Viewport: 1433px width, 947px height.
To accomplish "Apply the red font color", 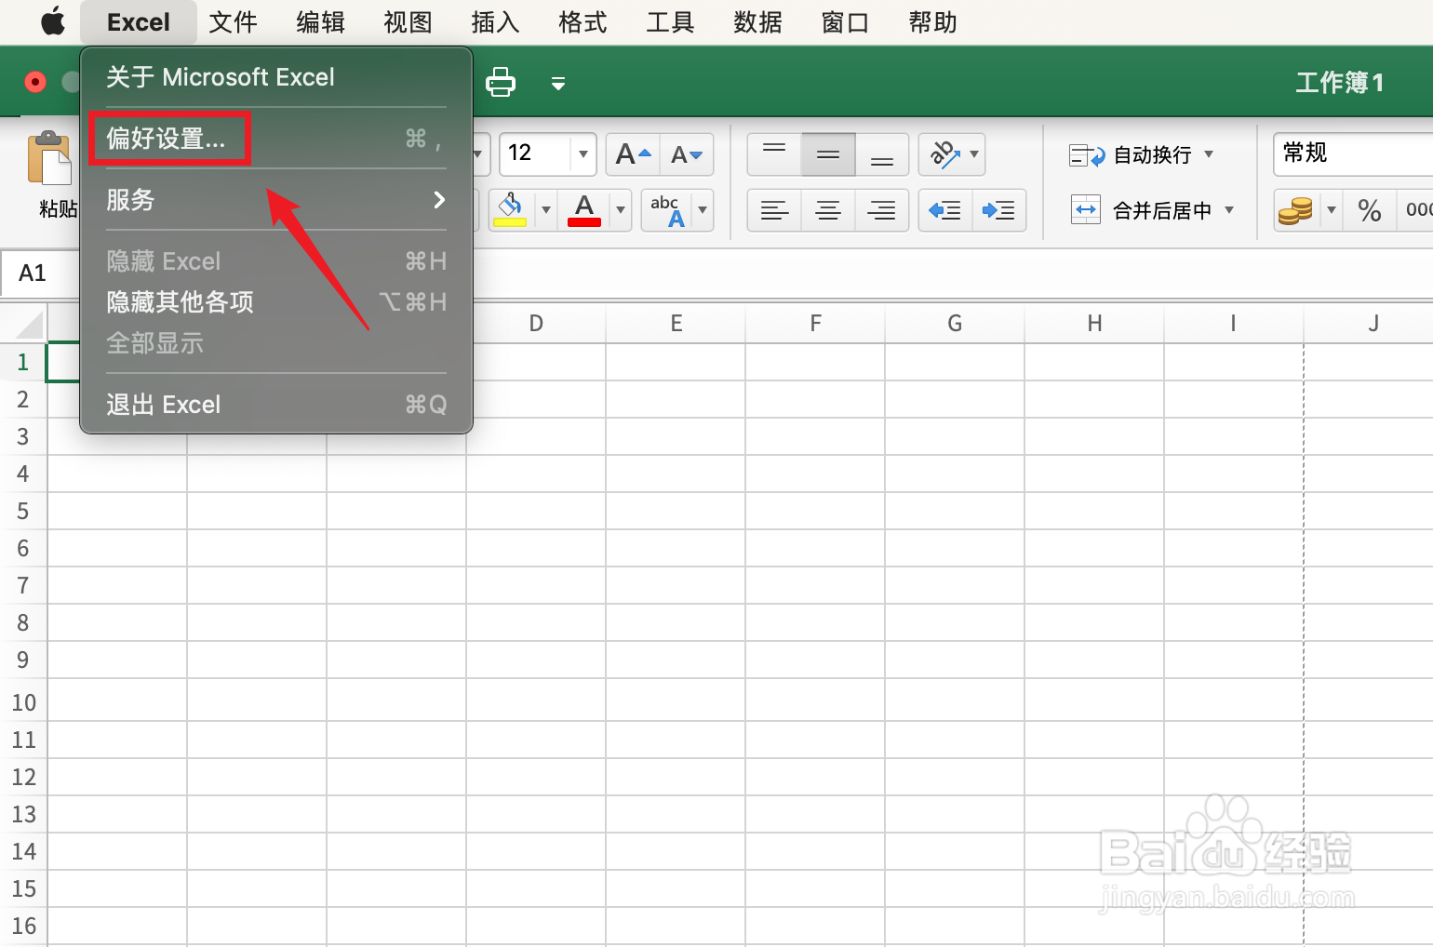I will (x=584, y=210).
